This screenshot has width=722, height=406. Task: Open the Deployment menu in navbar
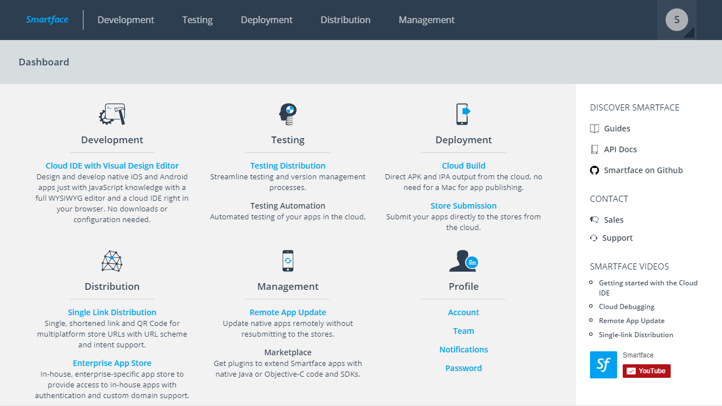point(267,20)
